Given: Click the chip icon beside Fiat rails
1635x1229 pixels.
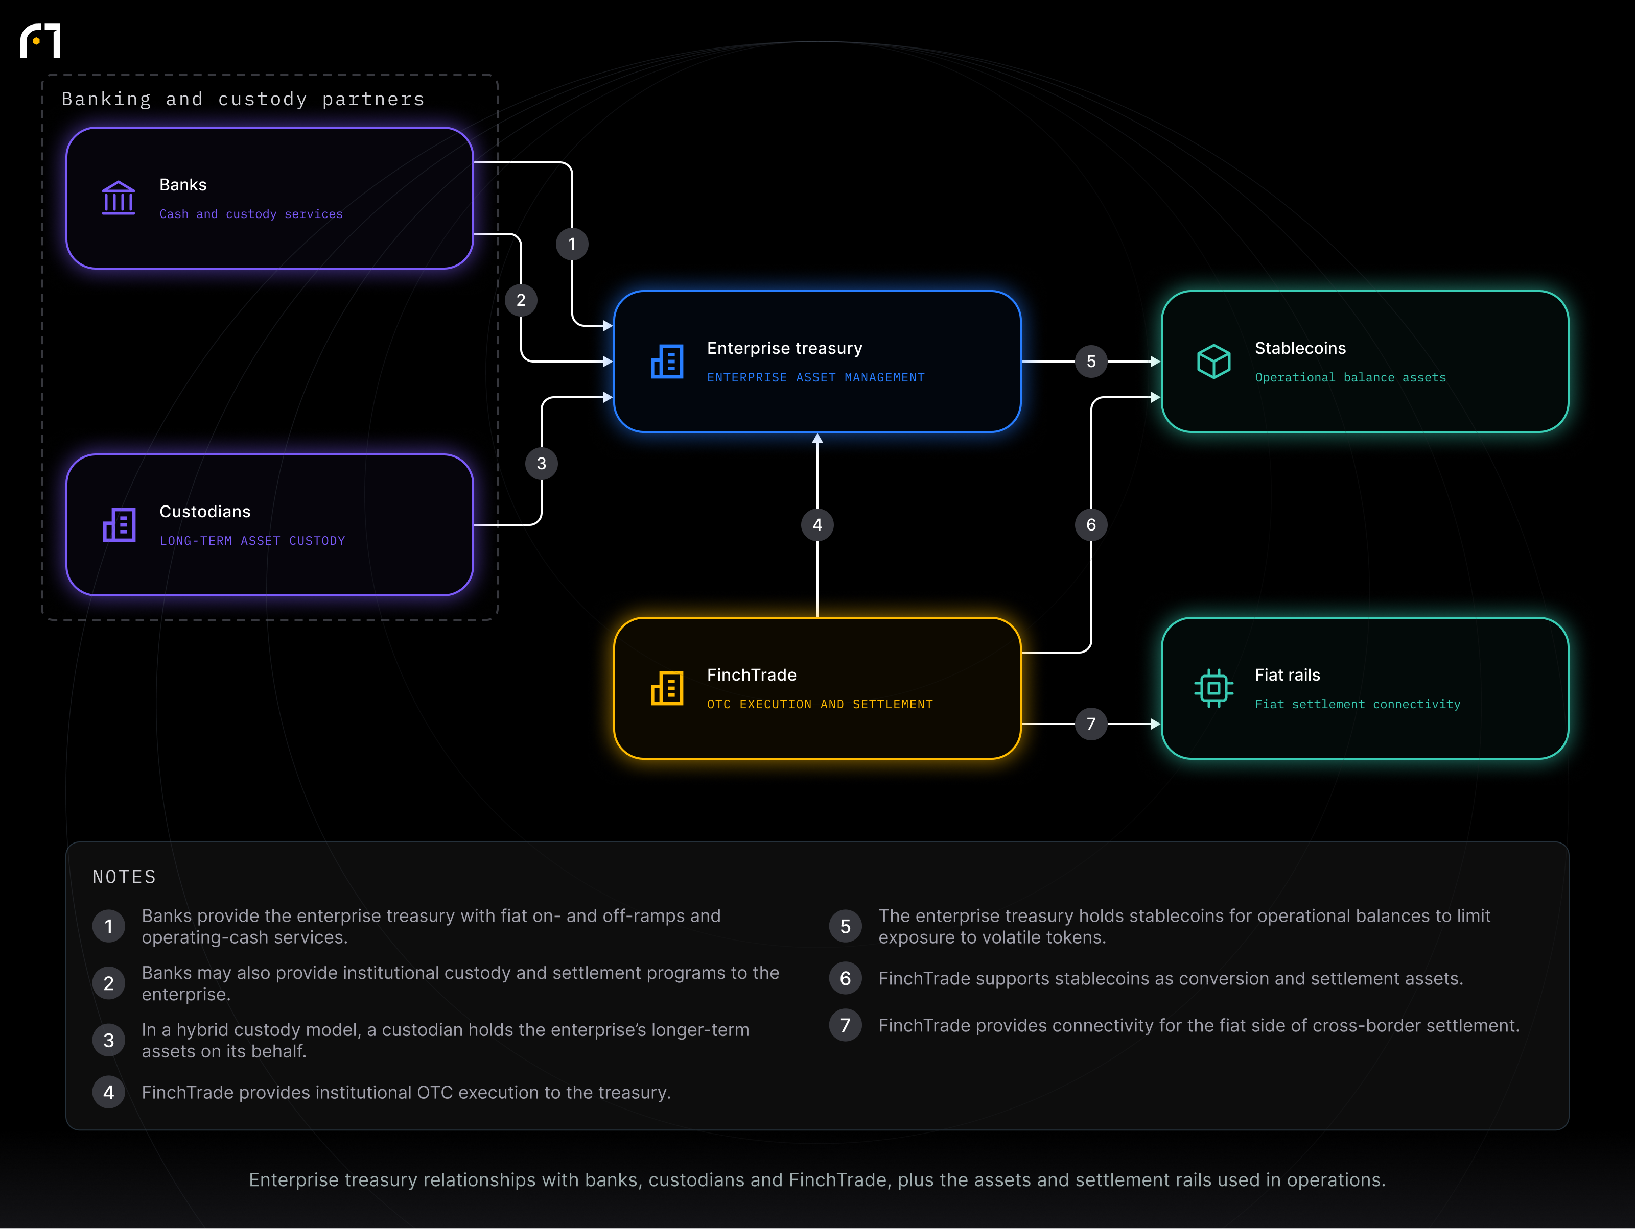Looking at the screenshot, I should [1213, 688].
